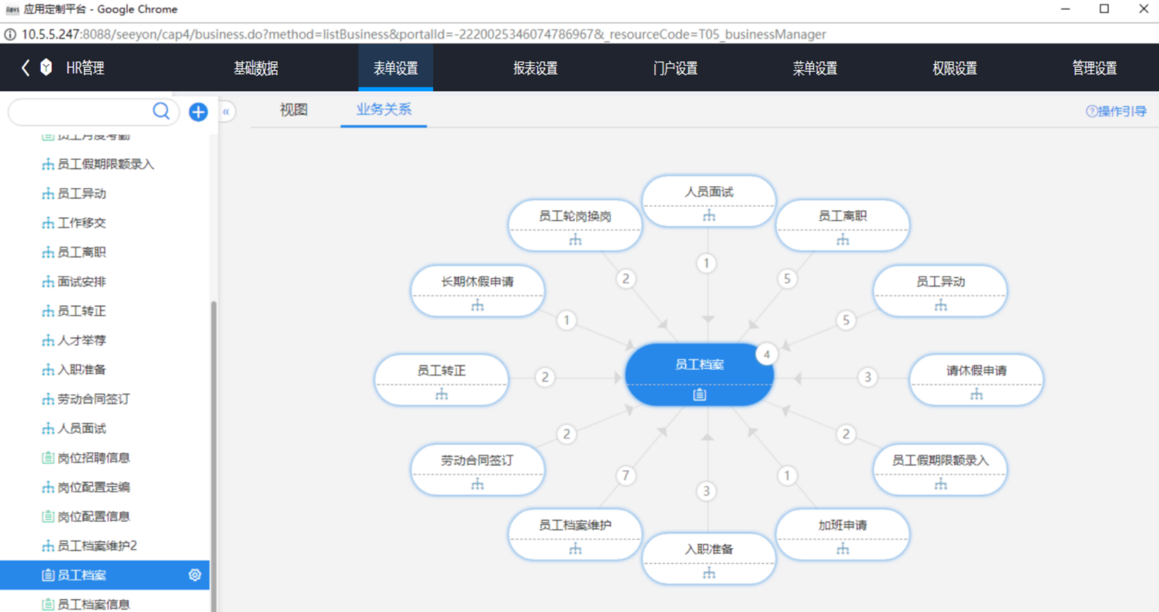Collapse the sidebar with the double chevron
Viewport: 1159px width, 612px height.
coord(226,112)
